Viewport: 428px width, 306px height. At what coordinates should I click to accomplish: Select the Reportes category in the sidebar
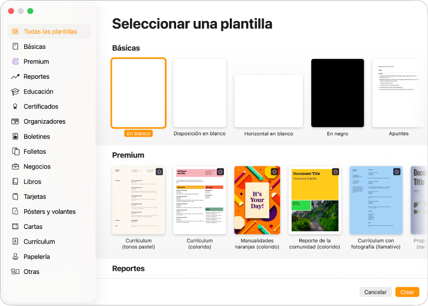(37, 76)
